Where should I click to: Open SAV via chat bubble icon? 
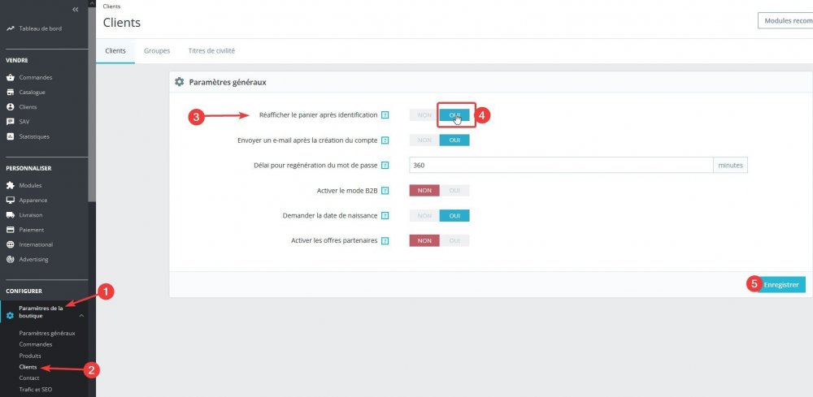click(x=10, y=122)
